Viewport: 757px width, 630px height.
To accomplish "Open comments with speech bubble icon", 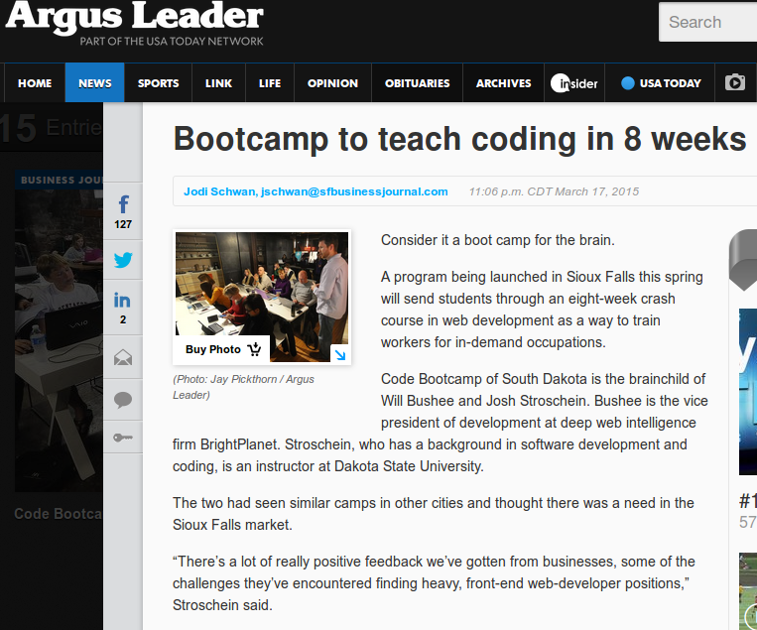I will [x=123, y=400].
